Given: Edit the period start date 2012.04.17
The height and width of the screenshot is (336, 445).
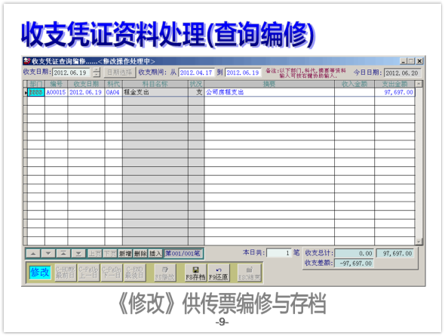Looking at the screenshot, I should [196, 72].
